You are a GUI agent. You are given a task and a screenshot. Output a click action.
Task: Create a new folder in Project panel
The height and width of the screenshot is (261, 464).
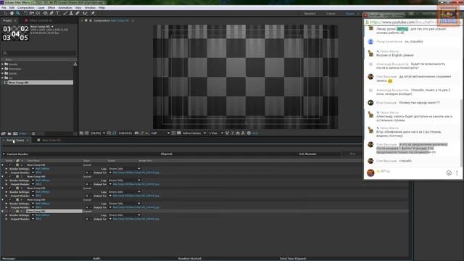(x=9, y=133)
